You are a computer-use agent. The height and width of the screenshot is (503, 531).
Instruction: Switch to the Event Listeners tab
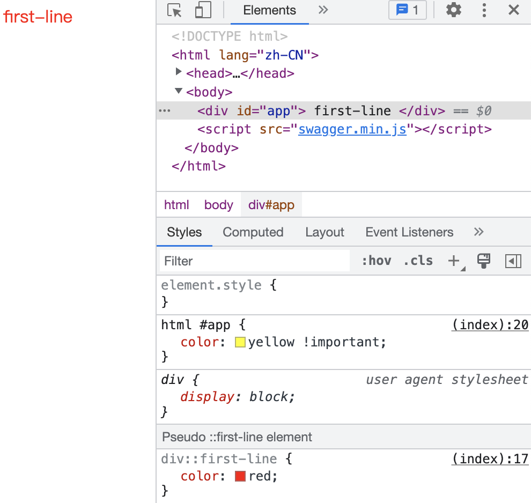409,232
